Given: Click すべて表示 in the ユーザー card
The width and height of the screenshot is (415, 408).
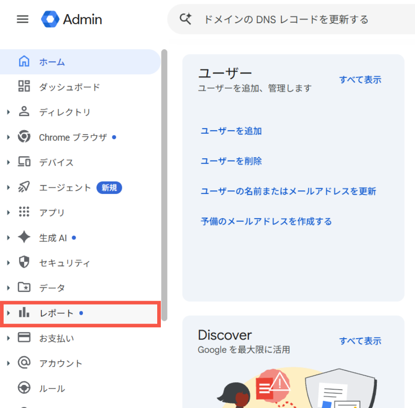Looking at the screenshot, I should [x=360, y=79].
